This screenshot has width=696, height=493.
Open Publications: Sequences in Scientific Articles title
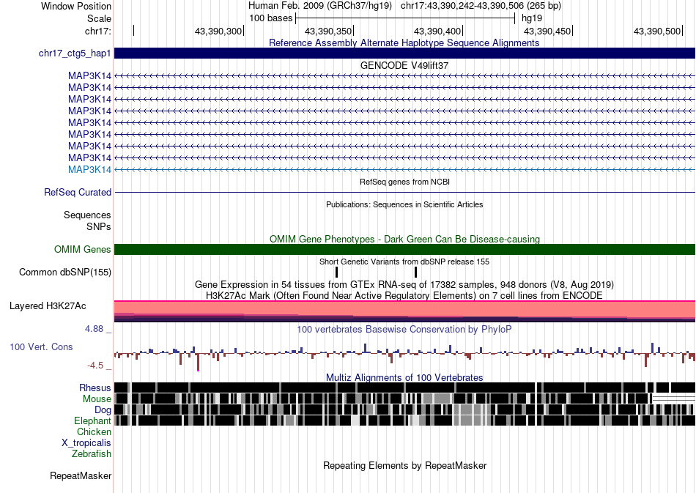[x=404, y=204]
